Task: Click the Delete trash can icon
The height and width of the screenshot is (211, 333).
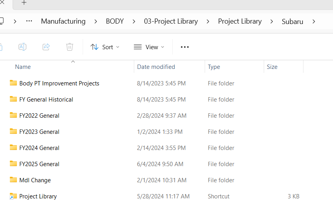Action: [70, 47]
